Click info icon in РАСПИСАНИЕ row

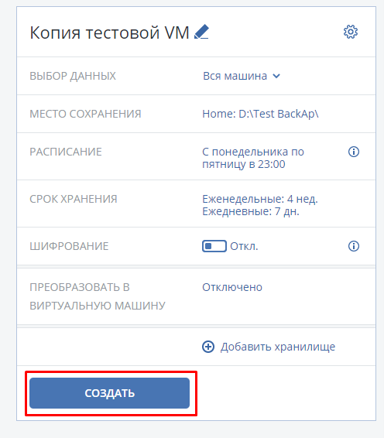click(x=354, y=152)
